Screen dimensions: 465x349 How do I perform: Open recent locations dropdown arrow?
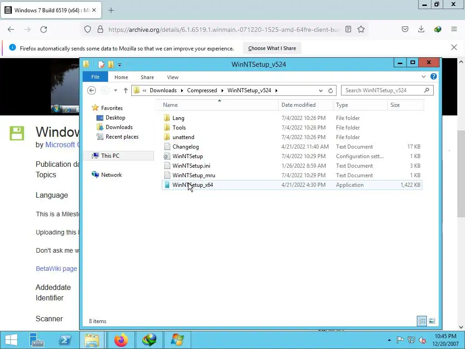click(x=115, y=90)
